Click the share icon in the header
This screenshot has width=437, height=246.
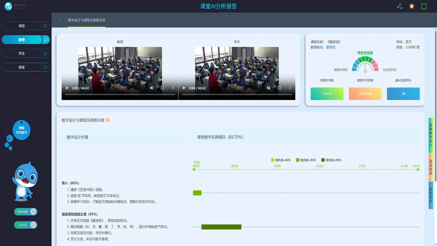pyautogui.click(x=400, y=6)
